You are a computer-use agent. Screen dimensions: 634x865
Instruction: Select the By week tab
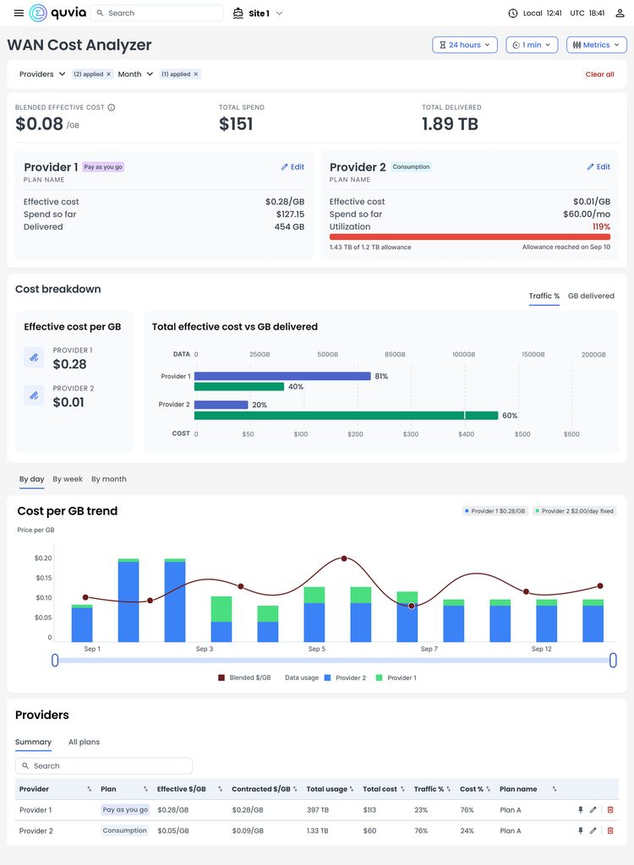click(x=68, y=480)
